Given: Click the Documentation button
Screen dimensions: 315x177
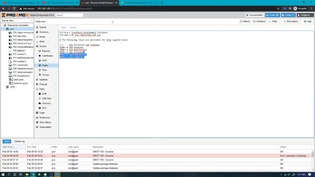Looking at the screenshot, I should [254, 15].
